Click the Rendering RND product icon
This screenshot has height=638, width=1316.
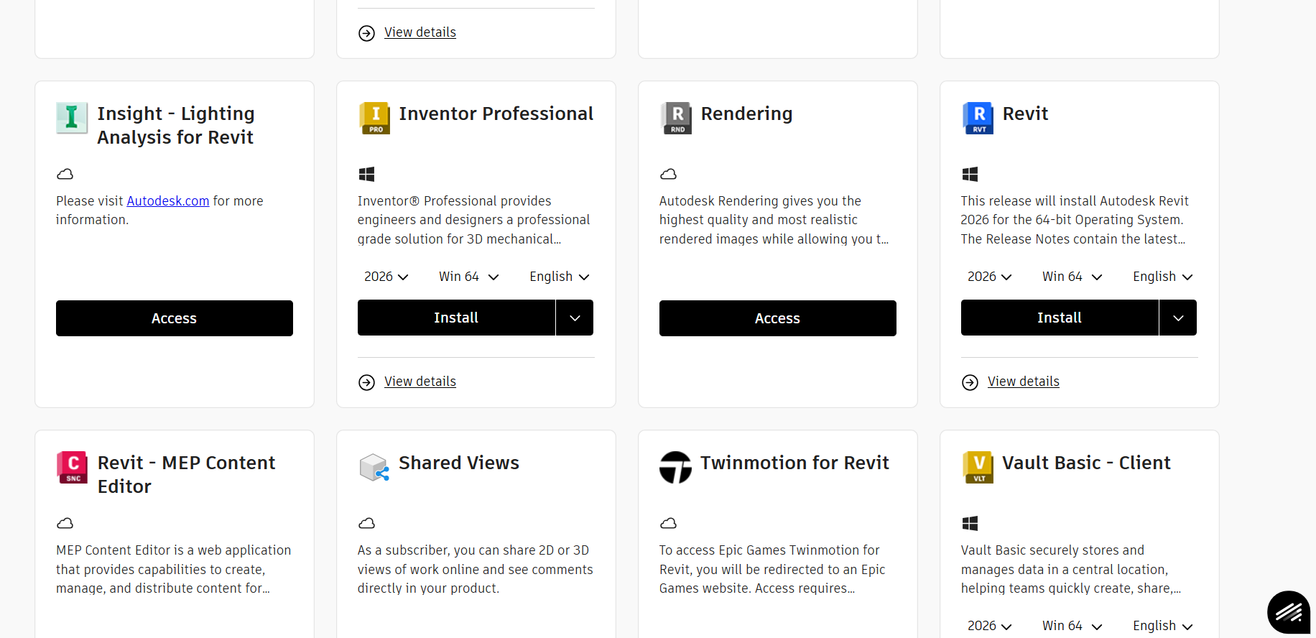point(676,118)
